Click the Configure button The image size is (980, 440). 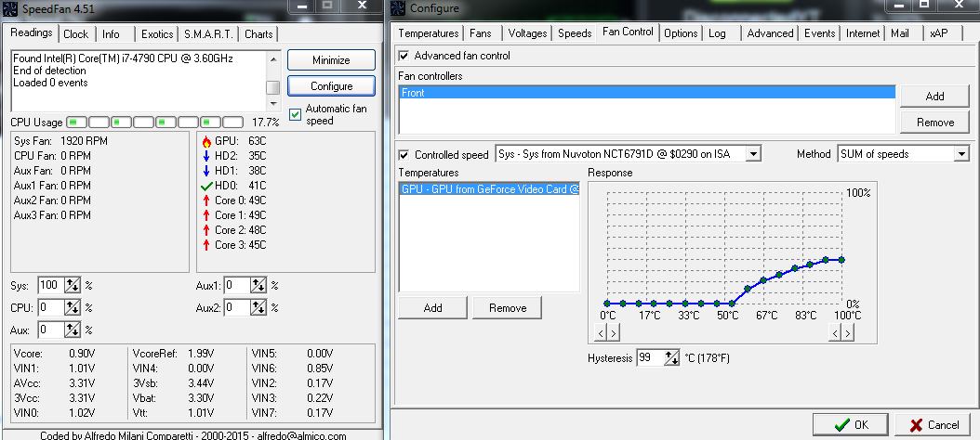pos(331,86)
